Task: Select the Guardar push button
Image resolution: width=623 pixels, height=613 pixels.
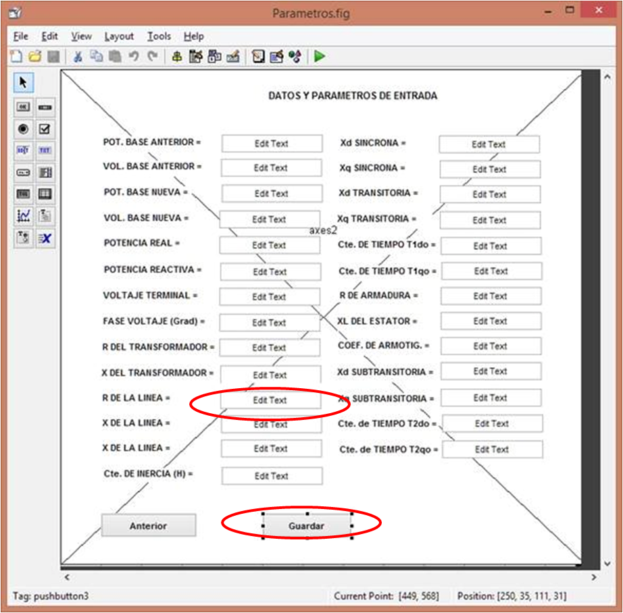Action: point(307,526)
